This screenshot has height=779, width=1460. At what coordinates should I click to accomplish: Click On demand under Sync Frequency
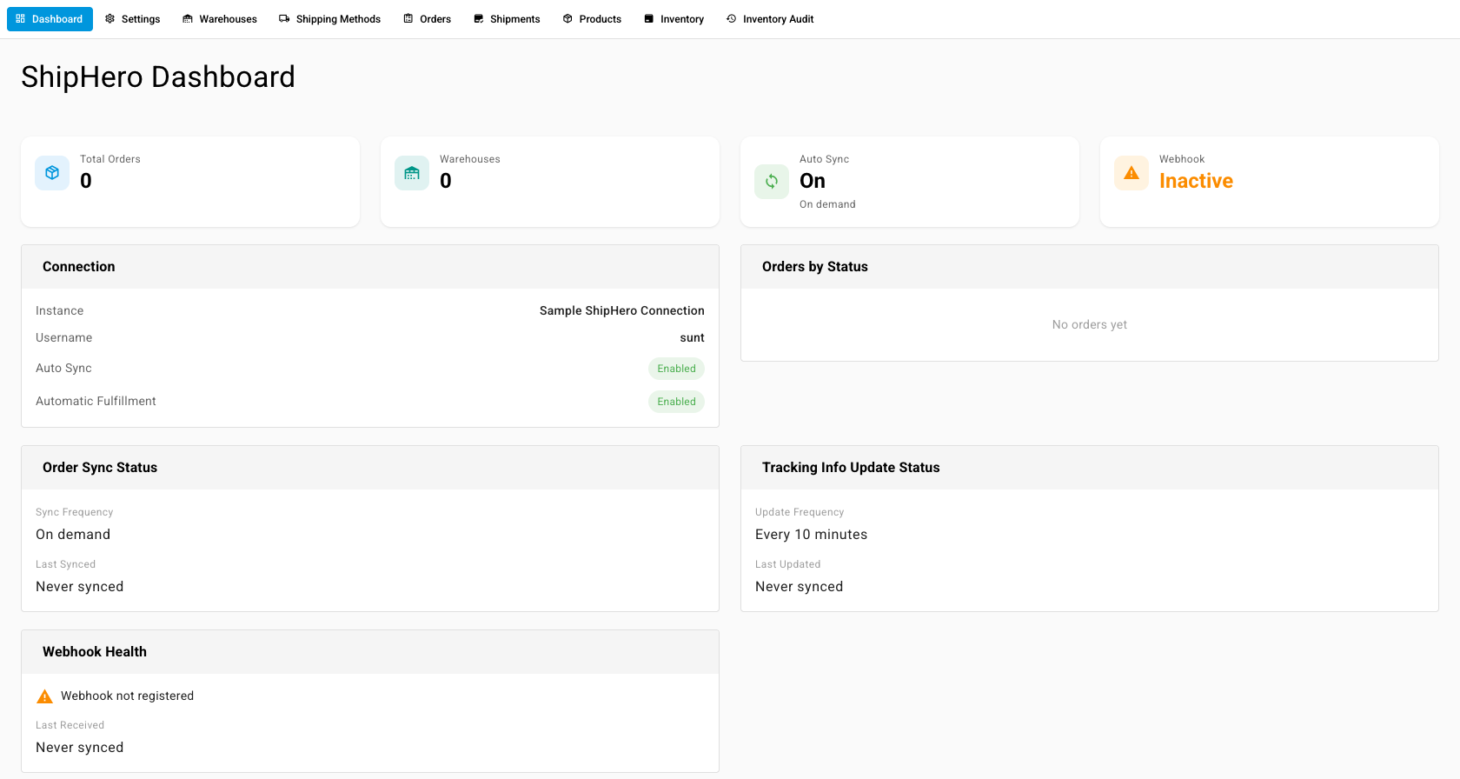(73, 535)
